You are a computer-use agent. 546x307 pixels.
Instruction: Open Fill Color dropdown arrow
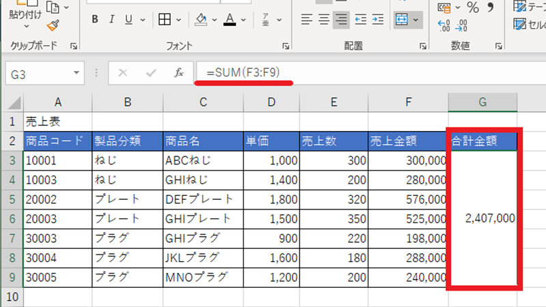214,20
